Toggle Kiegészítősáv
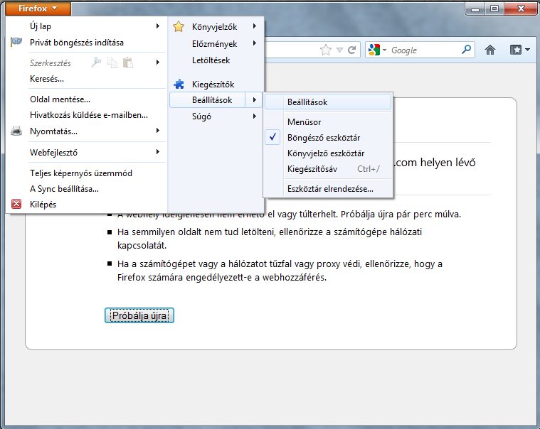 coord(328,169)
